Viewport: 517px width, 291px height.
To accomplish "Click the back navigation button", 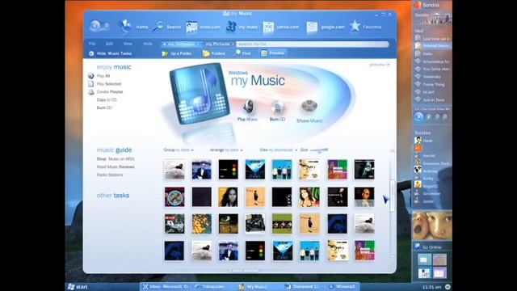I will (95, 26).
